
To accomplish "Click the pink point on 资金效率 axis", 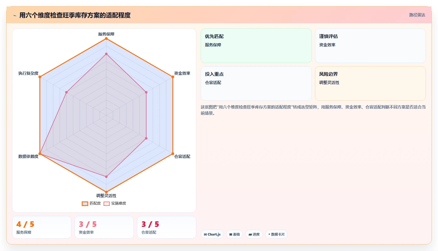I will [146, 92].
